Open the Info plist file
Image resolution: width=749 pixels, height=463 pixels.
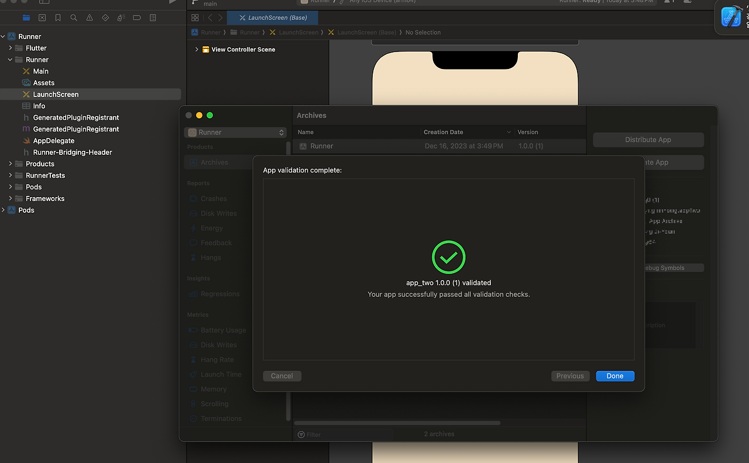coord(39,106)
